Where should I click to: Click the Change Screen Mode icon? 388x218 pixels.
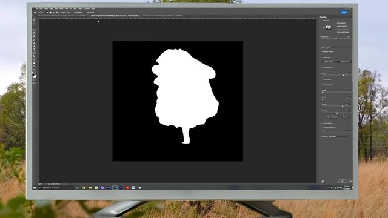pos(35,83)
